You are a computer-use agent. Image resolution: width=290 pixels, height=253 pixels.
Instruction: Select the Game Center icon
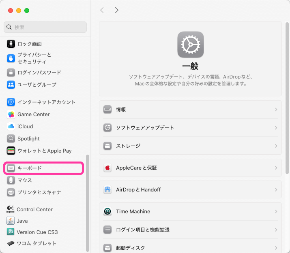[11, 114]
